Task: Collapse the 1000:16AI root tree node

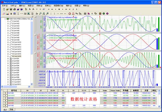Action: click(5, 19)
